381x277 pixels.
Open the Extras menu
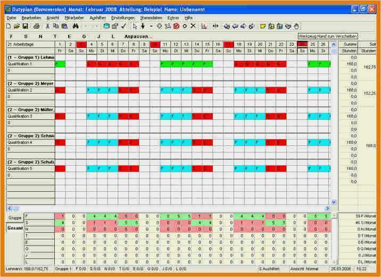(x=173, y=18)
